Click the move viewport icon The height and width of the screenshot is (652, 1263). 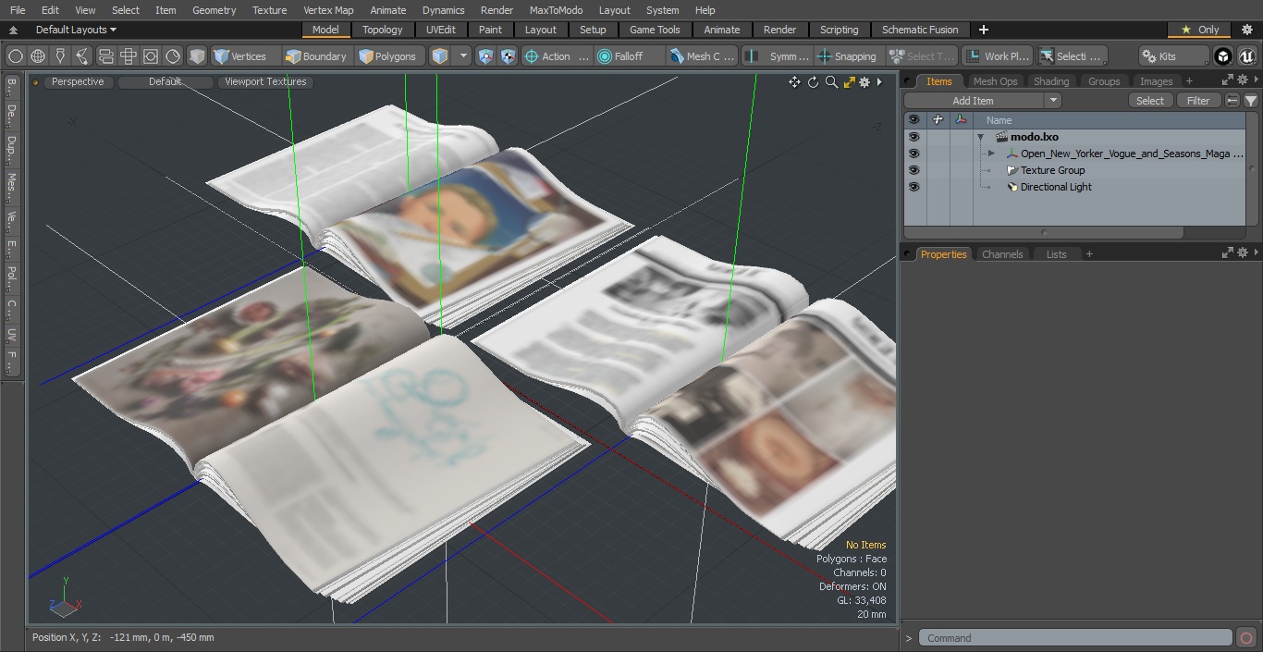point(794,82)
